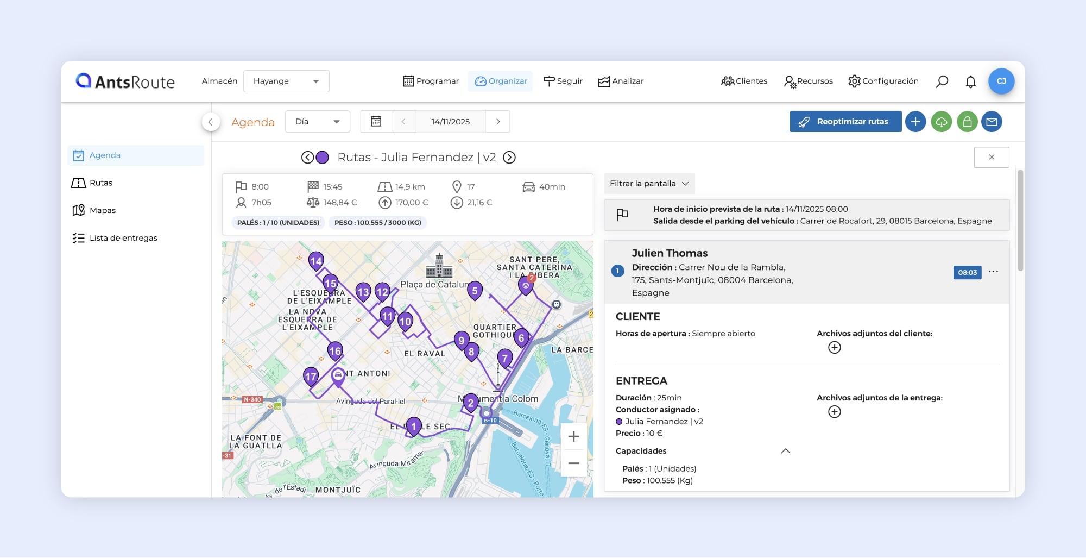Collapse the Capacidades section
The image size is (1086, 558).
coord(785,451)
